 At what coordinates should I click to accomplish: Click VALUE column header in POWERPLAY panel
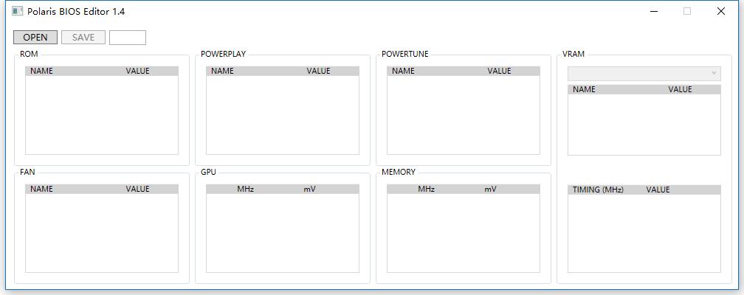(x=318, y=72)
